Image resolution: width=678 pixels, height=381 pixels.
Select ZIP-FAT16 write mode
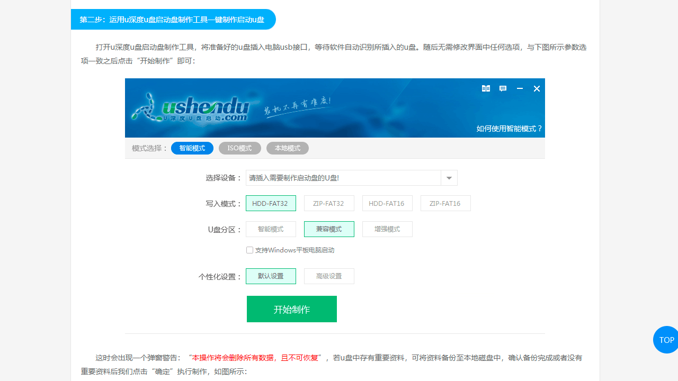pos(445,203)
